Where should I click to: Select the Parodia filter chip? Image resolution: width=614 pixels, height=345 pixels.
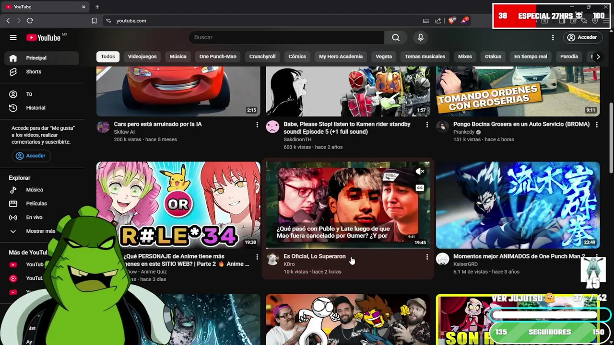click(x=569, y=57)
